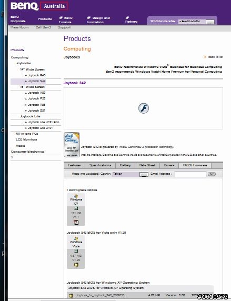Image resolution: width=231 pixels, height=301 pixels.
Task: Select Media in sidebar
Action: [x=20, y=146]
